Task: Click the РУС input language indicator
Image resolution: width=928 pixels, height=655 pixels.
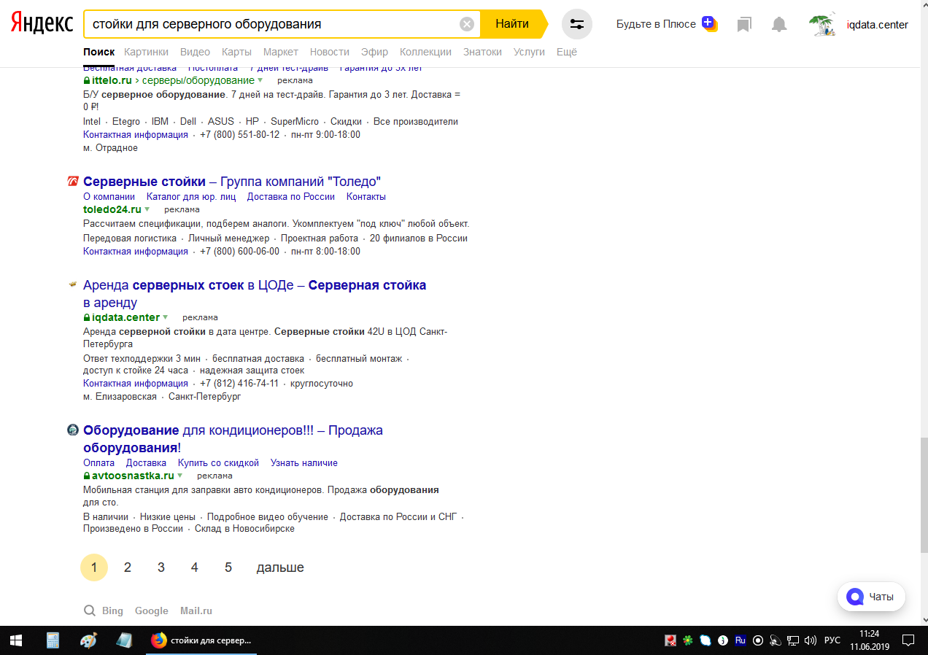Action: 832,640
